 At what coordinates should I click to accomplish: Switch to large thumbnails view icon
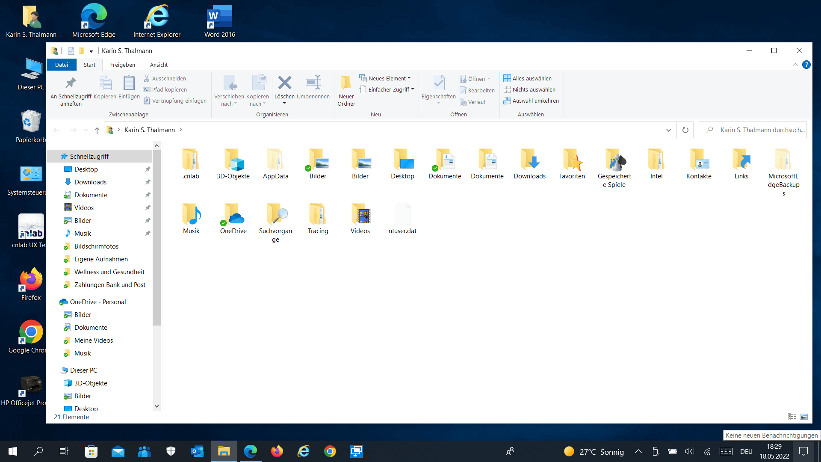point(804,417)
